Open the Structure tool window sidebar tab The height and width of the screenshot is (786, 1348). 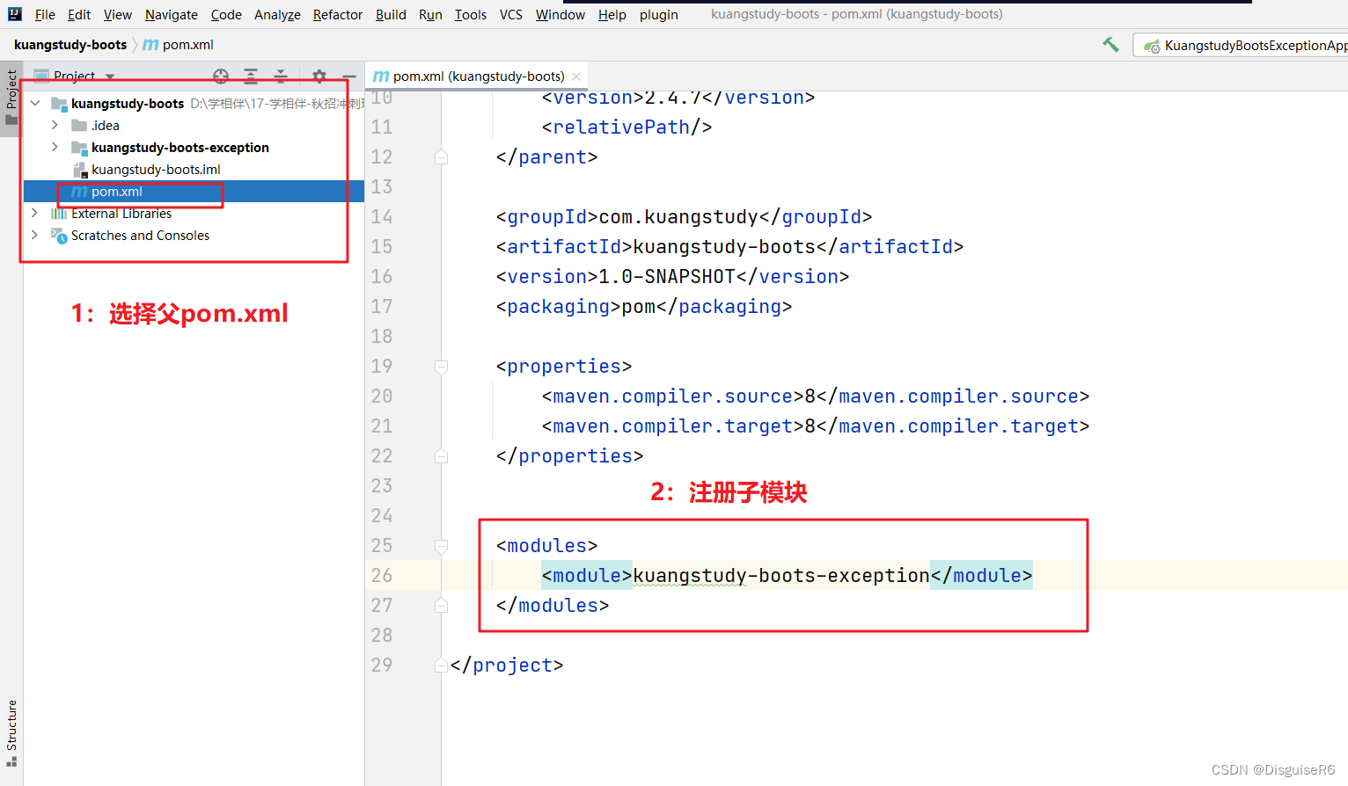(11, 732)
